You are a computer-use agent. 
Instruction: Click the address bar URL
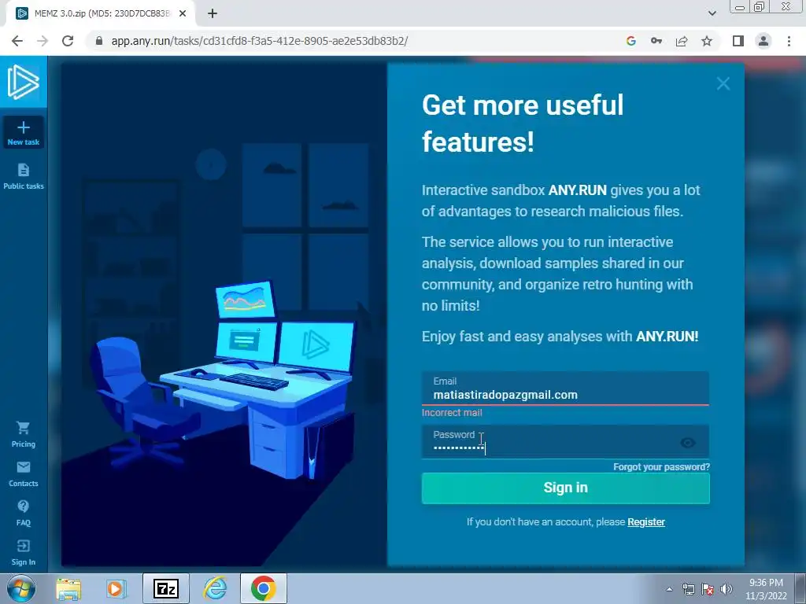pos(260,41)
